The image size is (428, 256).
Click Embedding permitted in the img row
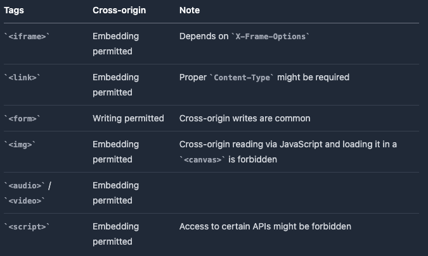pos(115,152)
